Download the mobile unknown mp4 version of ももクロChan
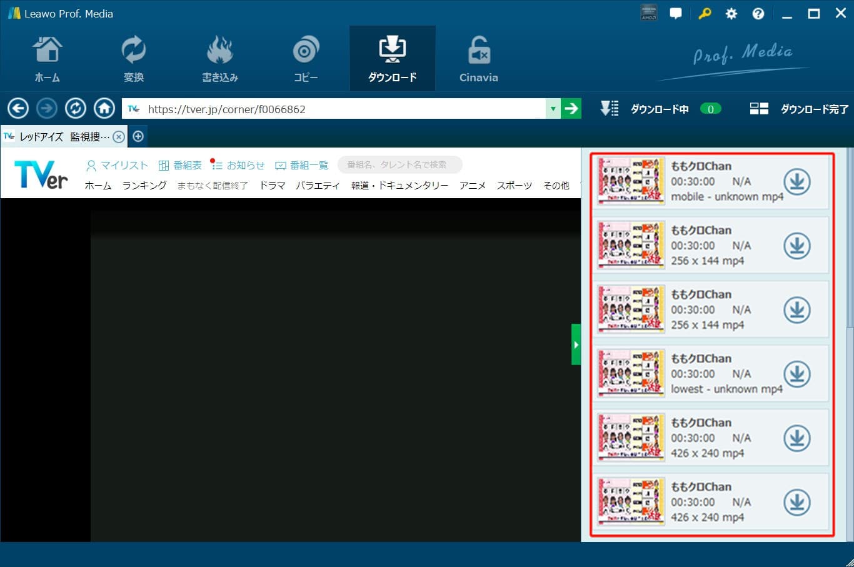Screen dimensions: 854x567 [797, 181]
